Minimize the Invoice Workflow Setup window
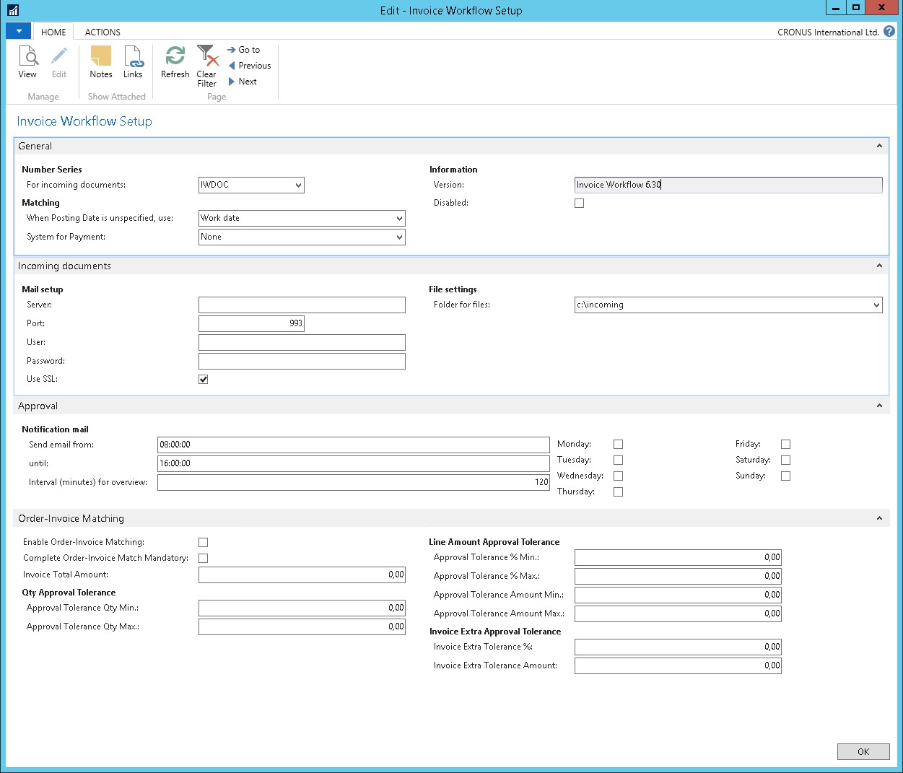This screenshot has width=903, height=773. click(835, 8)
